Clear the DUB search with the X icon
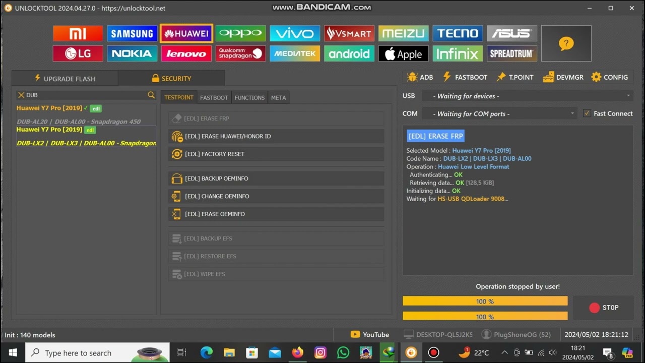This screenshot has height=363, width=645. pos(21,95)
